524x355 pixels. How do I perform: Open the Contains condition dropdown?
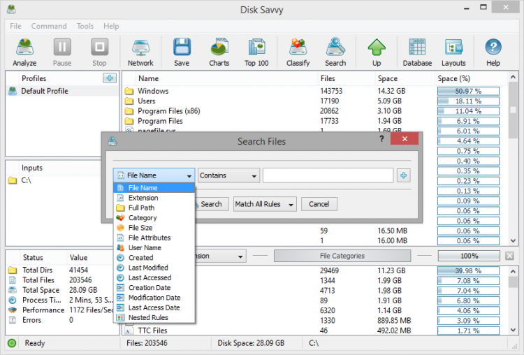coord(228,175)
